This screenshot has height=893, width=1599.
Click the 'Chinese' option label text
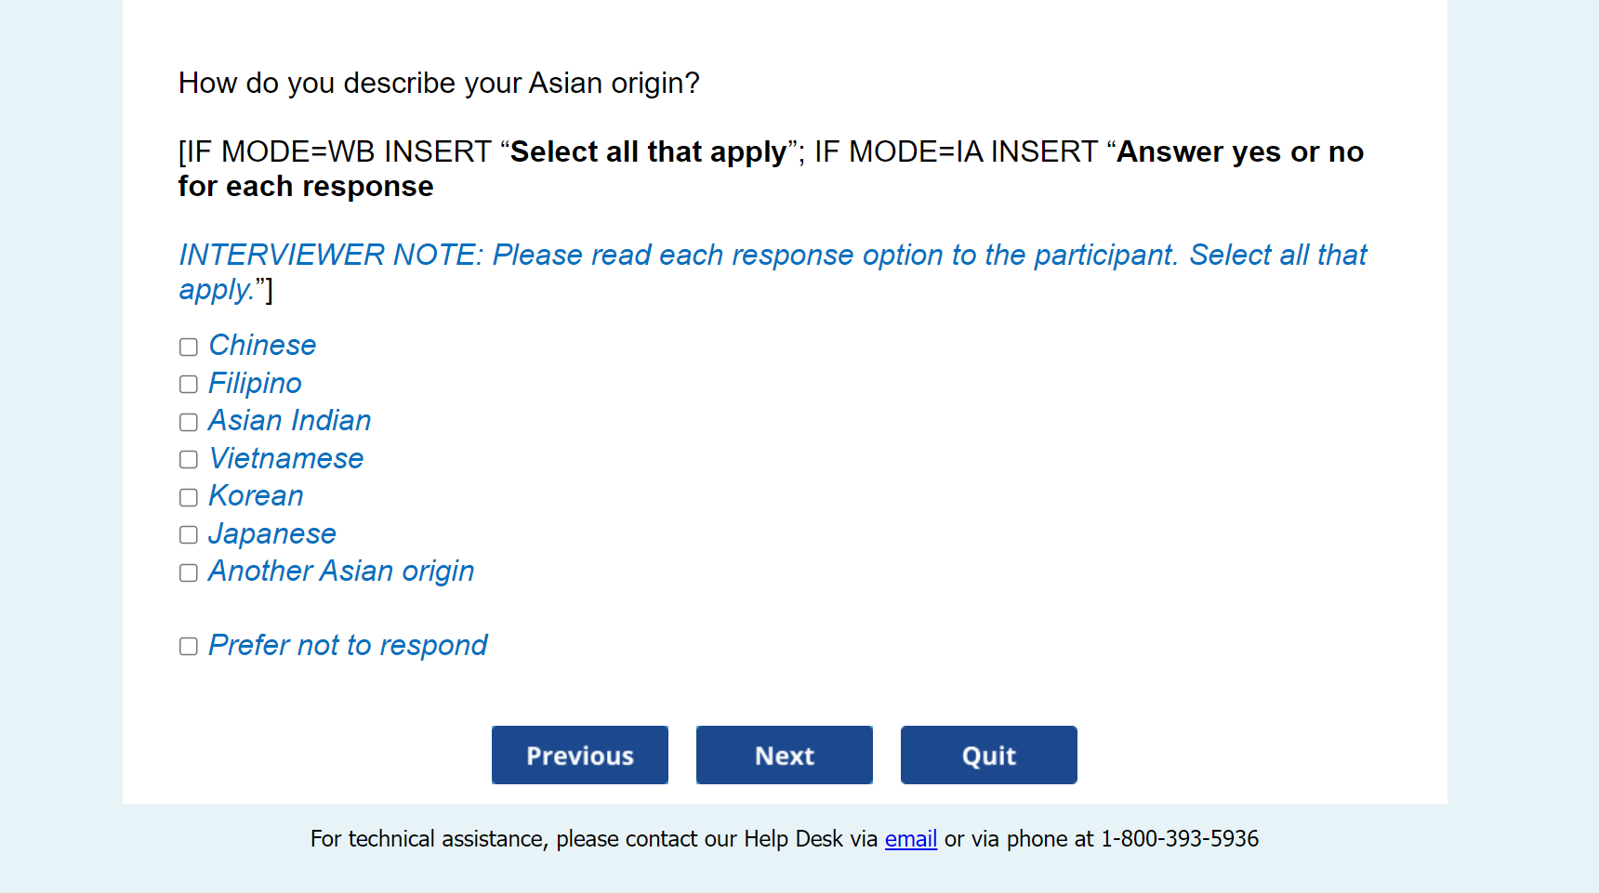click(x=262, y=346)
